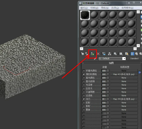Enable the 不透明度 map checkbox
The width and height of the screenshot is (142, 129).
tap(83, 92)
